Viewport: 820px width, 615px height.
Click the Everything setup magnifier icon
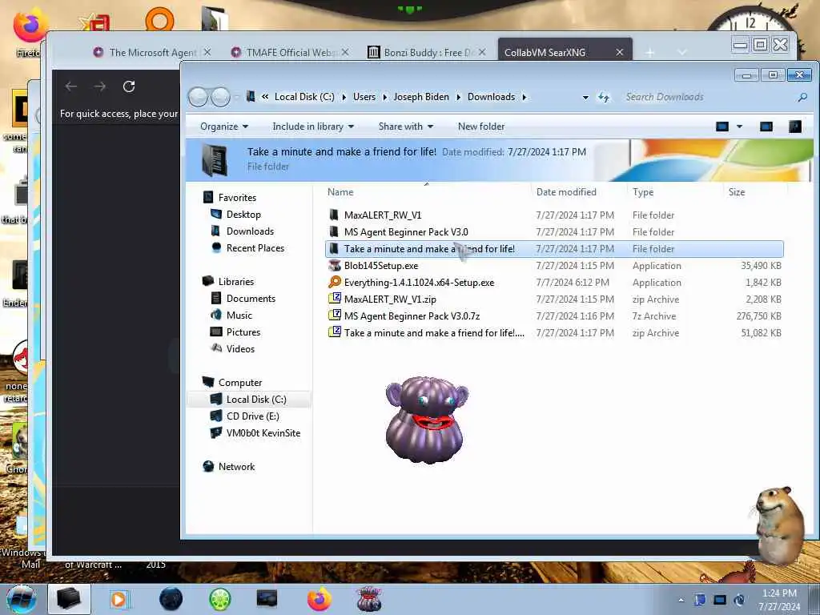click(334, 283)
